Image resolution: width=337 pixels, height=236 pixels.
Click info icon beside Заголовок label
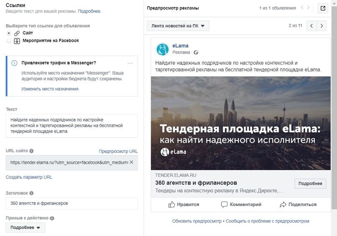pos(31,193)
